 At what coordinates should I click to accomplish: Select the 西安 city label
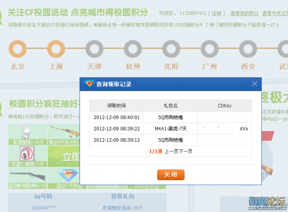coord(248,66)
